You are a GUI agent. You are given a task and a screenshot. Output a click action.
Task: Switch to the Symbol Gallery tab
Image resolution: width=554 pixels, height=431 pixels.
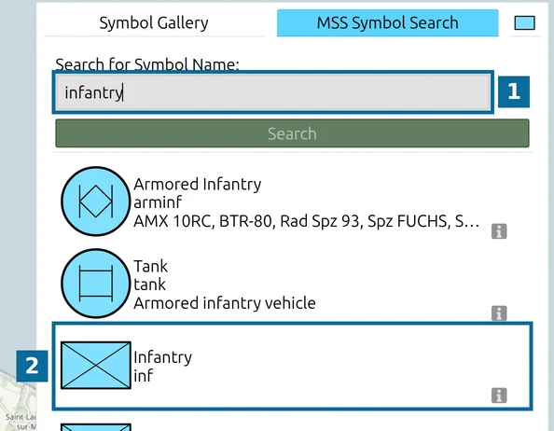[154, 23]
